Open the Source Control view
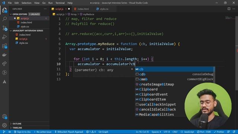Screen dimensions: 238x134 click(x=4, y=28)
